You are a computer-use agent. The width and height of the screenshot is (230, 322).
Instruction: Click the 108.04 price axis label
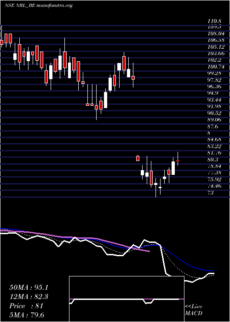point(216,34)
